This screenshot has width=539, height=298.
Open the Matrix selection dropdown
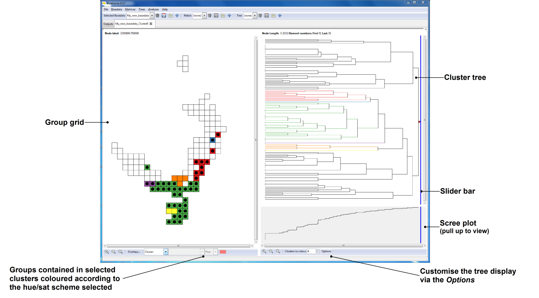(204, 16)
